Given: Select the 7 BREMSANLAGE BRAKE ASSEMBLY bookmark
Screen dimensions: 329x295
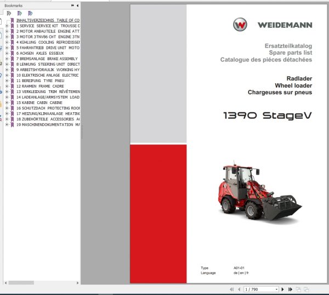Looking at the screenshot, I should pos(47,59).
